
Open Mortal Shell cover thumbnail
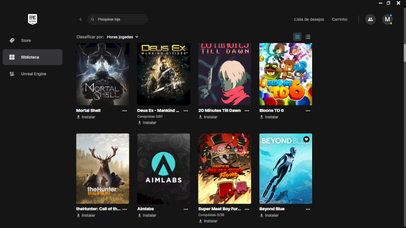point(103,74)
